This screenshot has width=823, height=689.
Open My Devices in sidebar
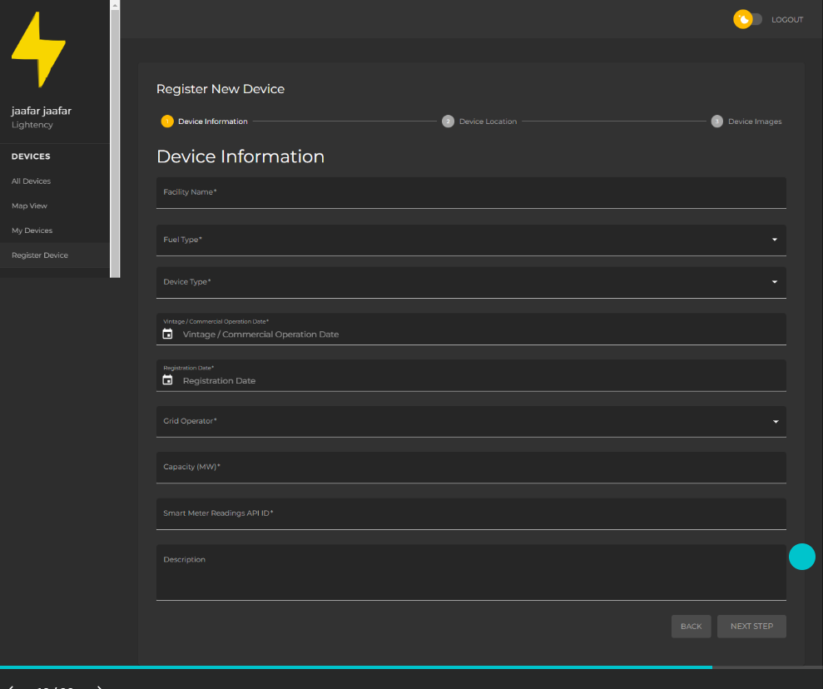32,230
